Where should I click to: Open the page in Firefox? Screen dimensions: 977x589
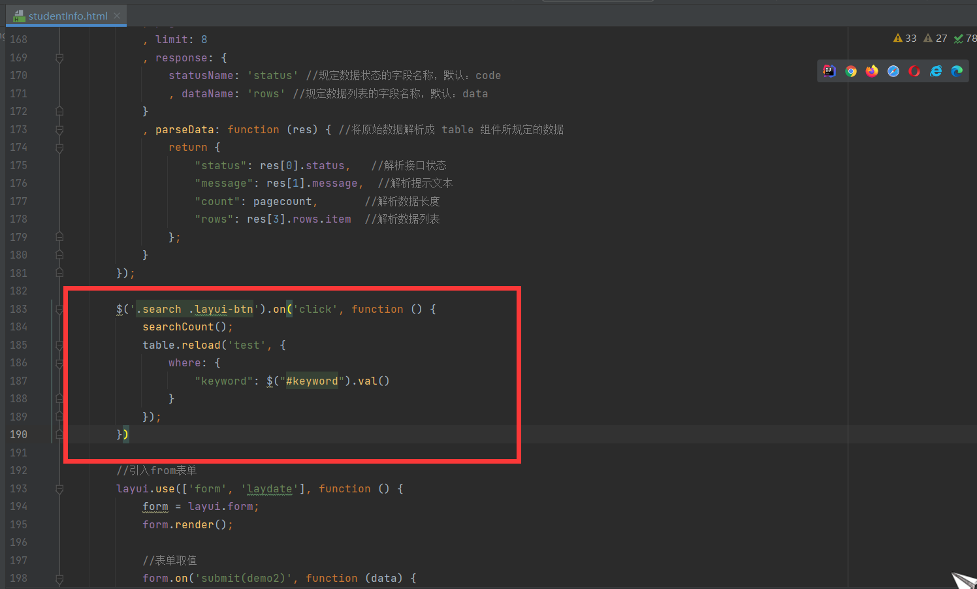pyautogui.click(x=872, y=71)
